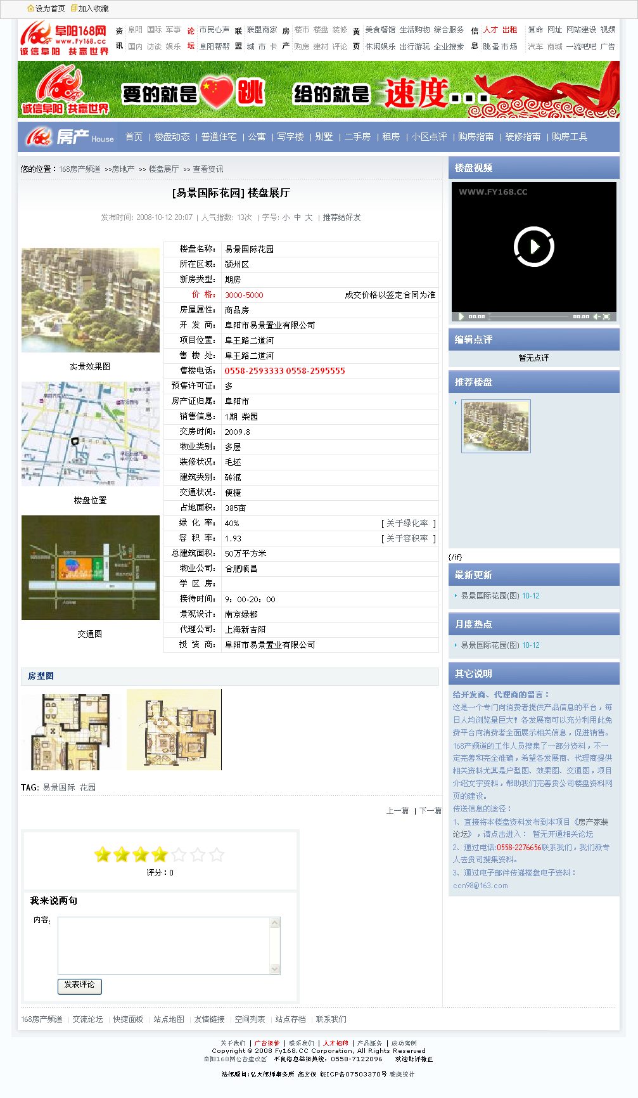Click 推荐给好友 share link
Viewport: 638px width, 1098px height.
pos(341,217)
